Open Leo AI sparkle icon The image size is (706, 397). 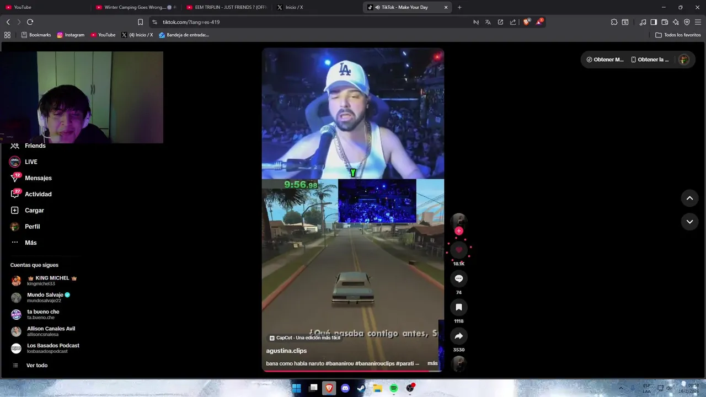click(x=676, y=22)
